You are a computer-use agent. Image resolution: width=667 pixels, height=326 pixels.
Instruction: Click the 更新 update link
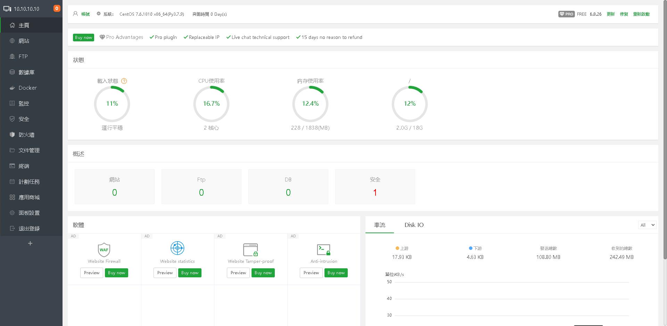click(x=611, y=14)
